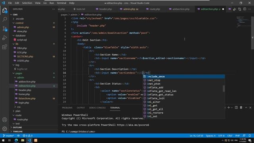
Task: Click the master branch indicator
Action: point(9,135)
